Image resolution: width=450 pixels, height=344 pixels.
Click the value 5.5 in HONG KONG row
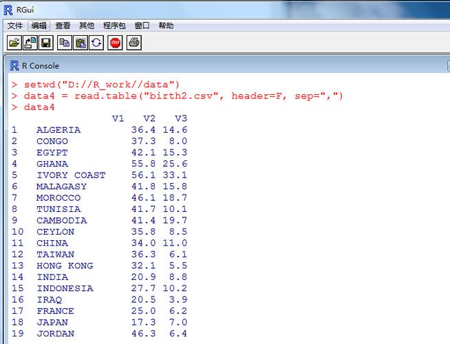pos(178,266)
